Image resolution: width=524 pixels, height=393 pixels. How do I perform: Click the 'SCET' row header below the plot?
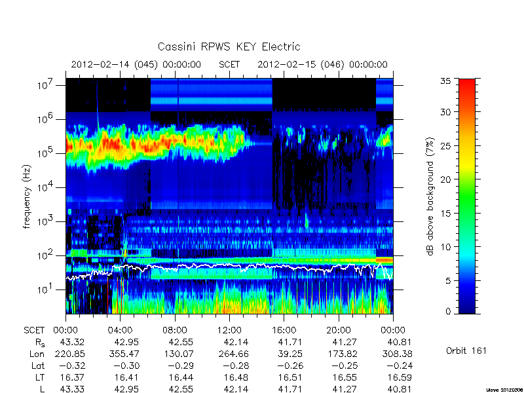pyautogui.click(x=34, y=330)
